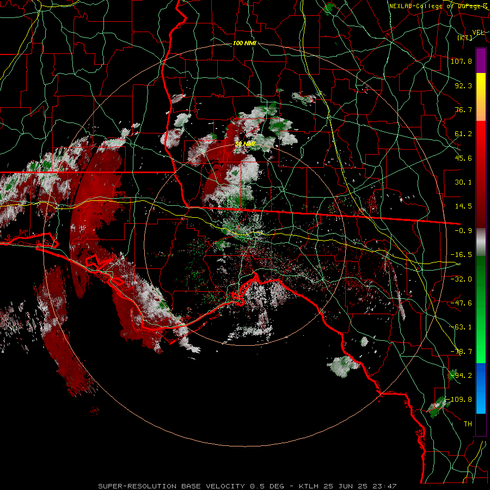
Task: Click the -16.5 legend value
Action: point(461,255)
